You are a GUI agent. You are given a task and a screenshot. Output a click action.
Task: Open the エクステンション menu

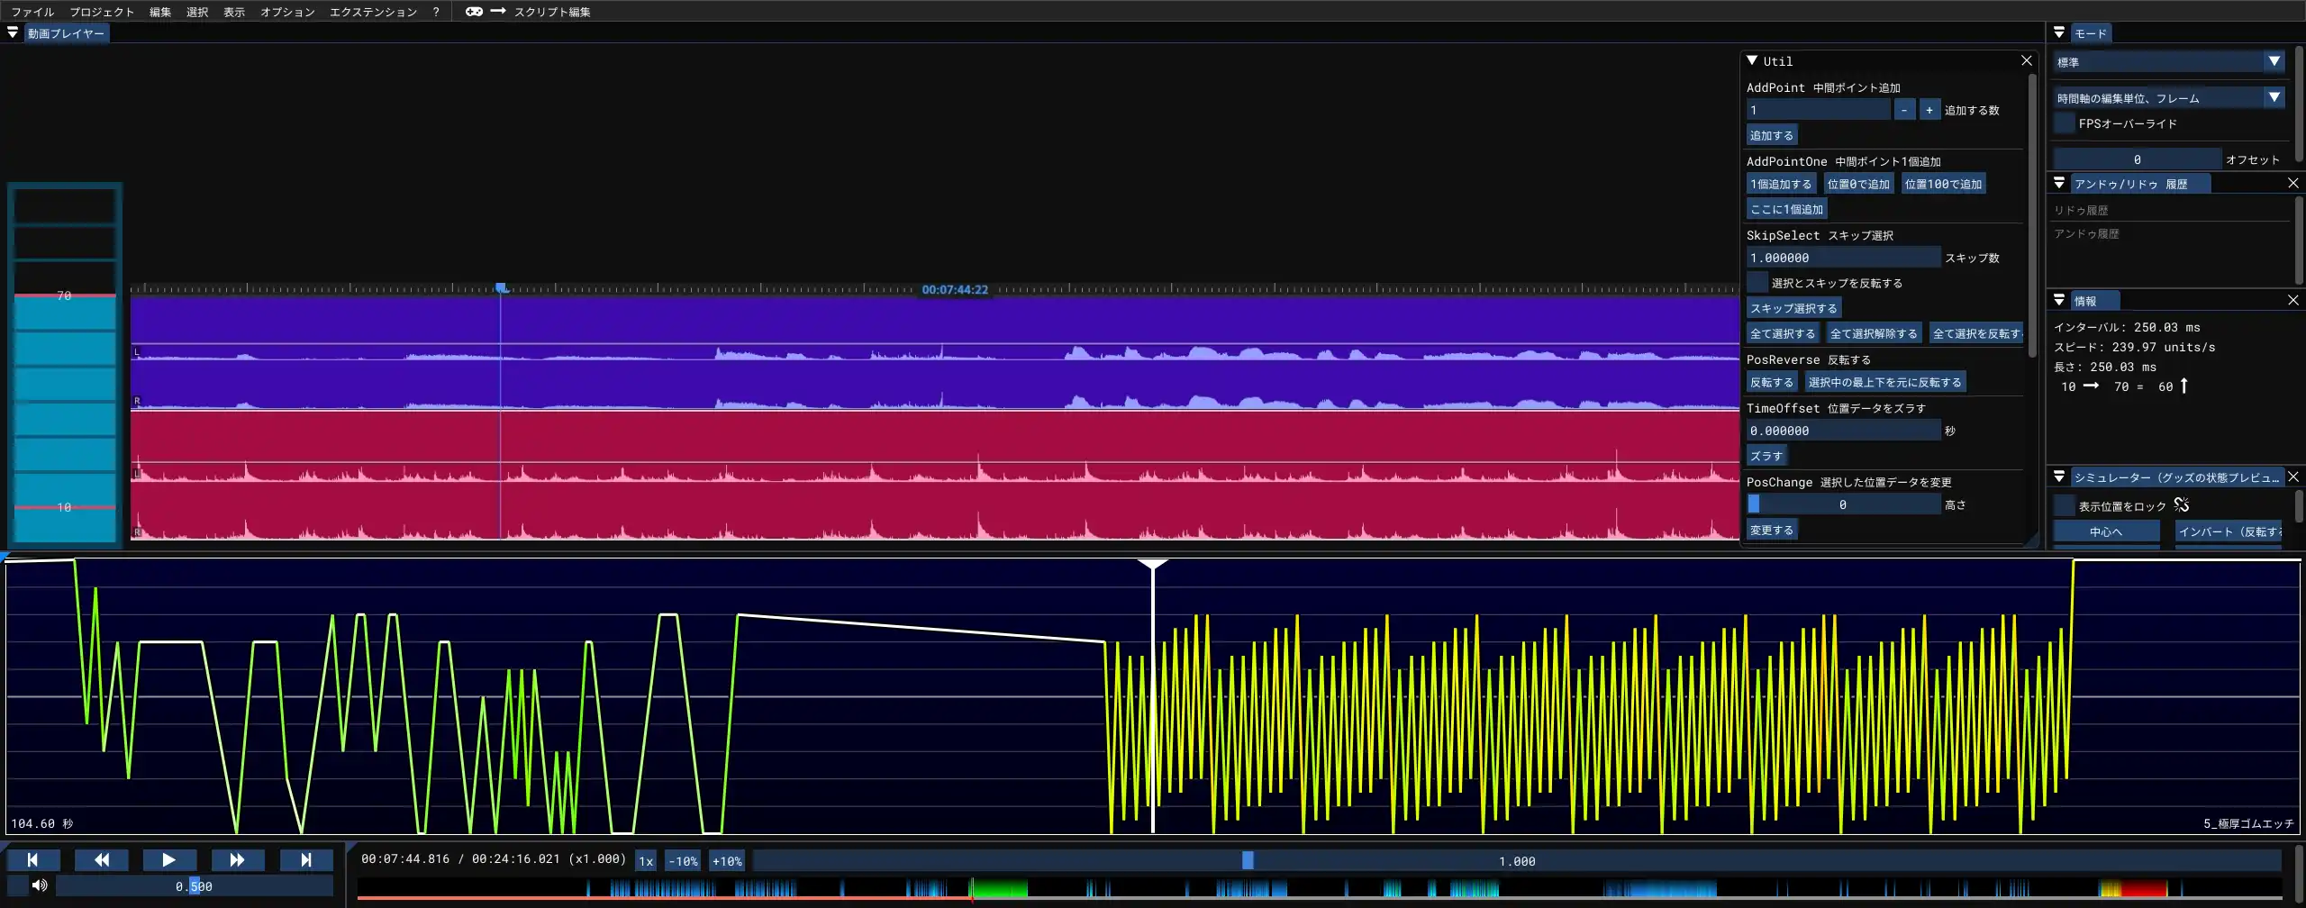373,12
